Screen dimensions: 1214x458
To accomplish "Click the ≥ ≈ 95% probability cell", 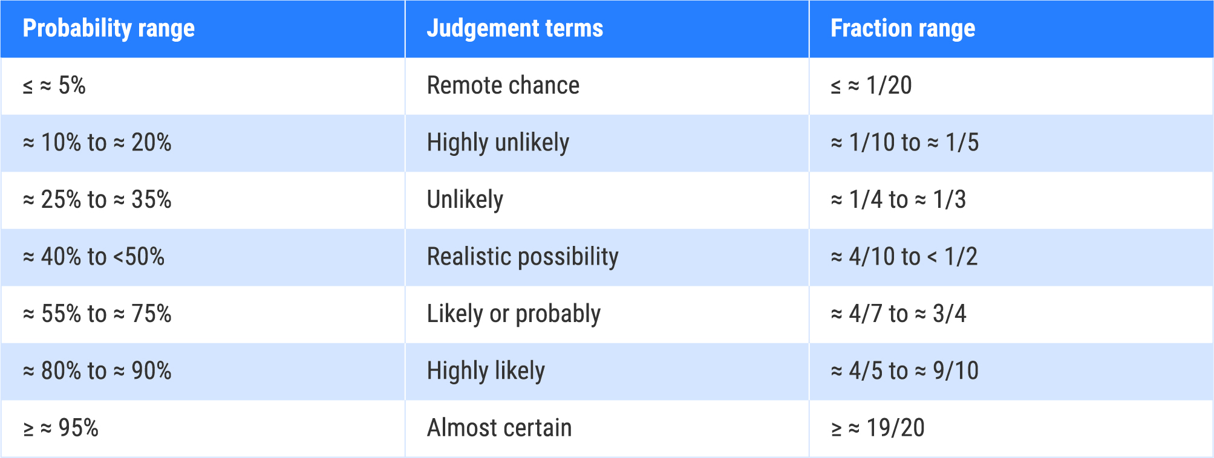I will click(203, 428).
